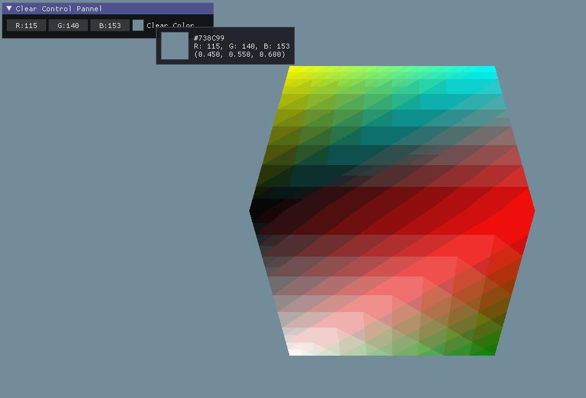The height and width of the screenshot is (398, 586).
Task: Click the RGB values line in the tooltip
Action: click(240, 46)
